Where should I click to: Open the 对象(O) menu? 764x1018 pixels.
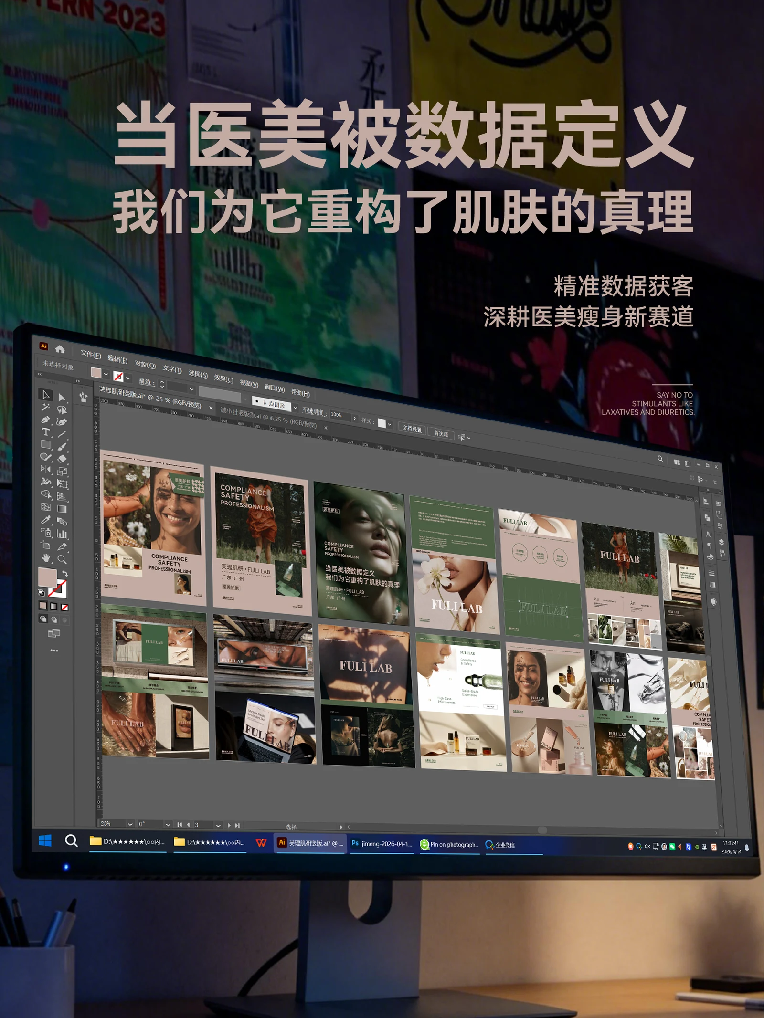click(145, 365)
